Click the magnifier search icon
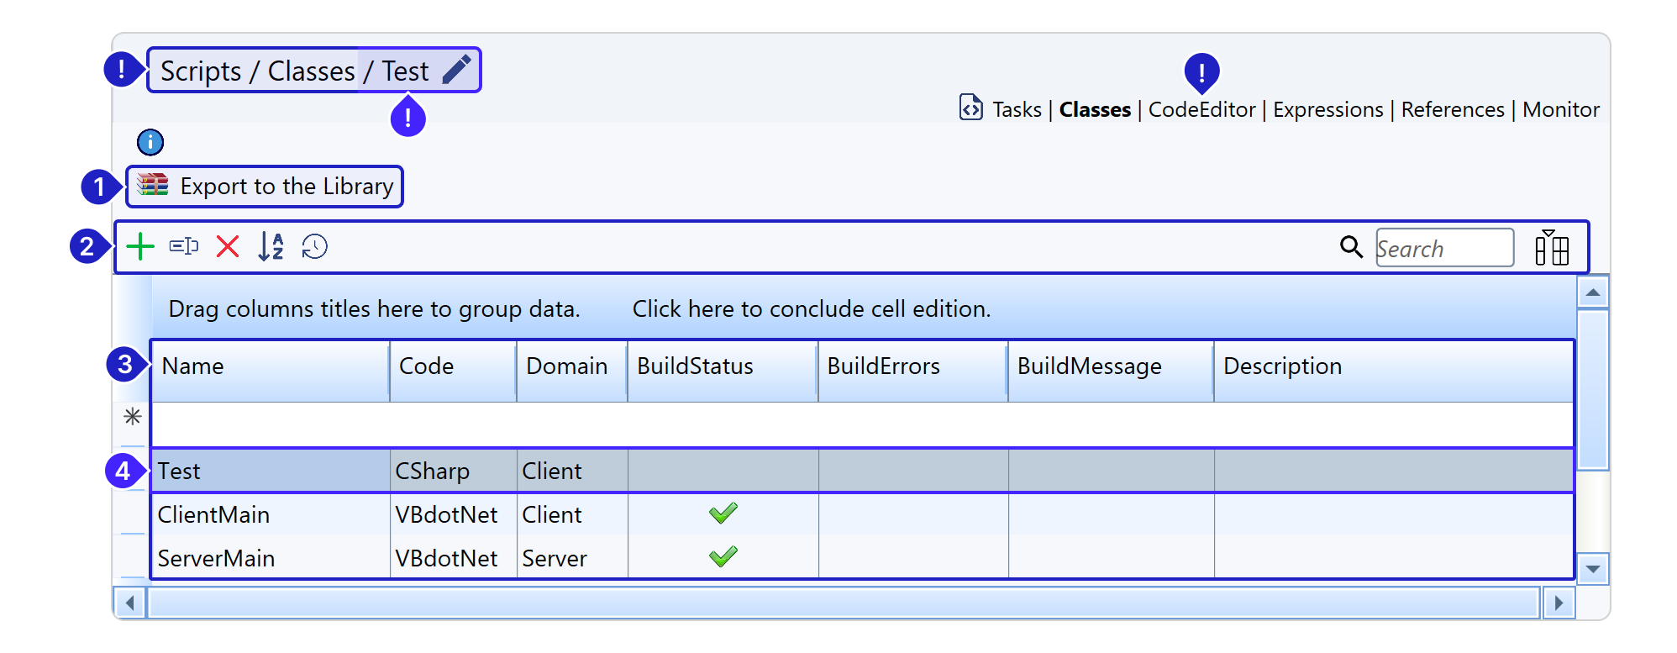The image size is (1677, 653). tap(1351, 247)
